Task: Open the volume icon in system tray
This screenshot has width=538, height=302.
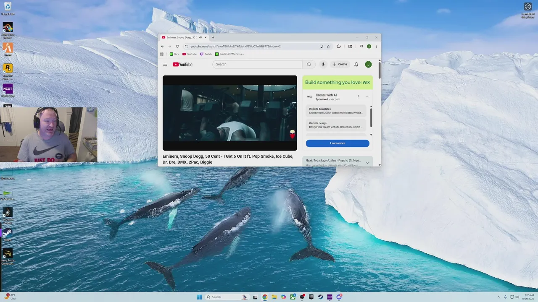Action: 517,297
